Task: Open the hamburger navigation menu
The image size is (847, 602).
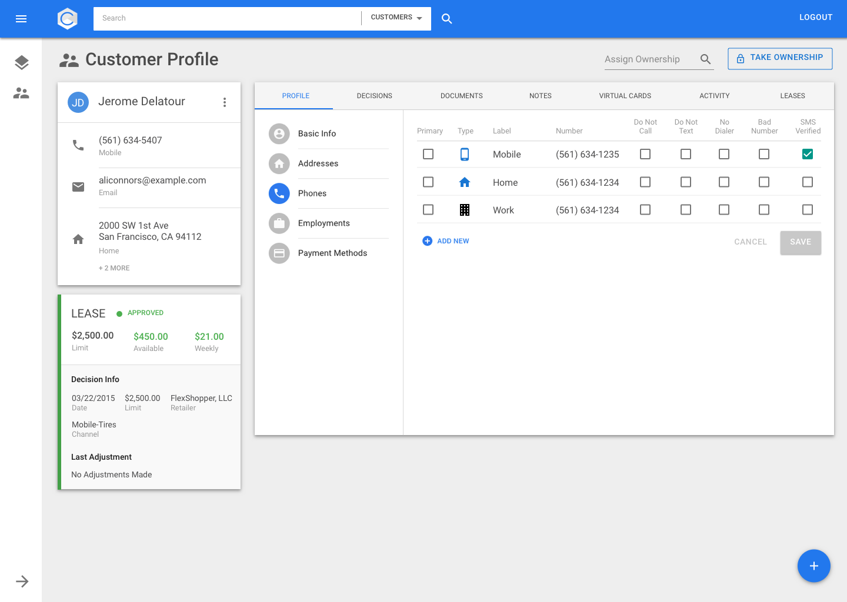Action: point(21,19)
